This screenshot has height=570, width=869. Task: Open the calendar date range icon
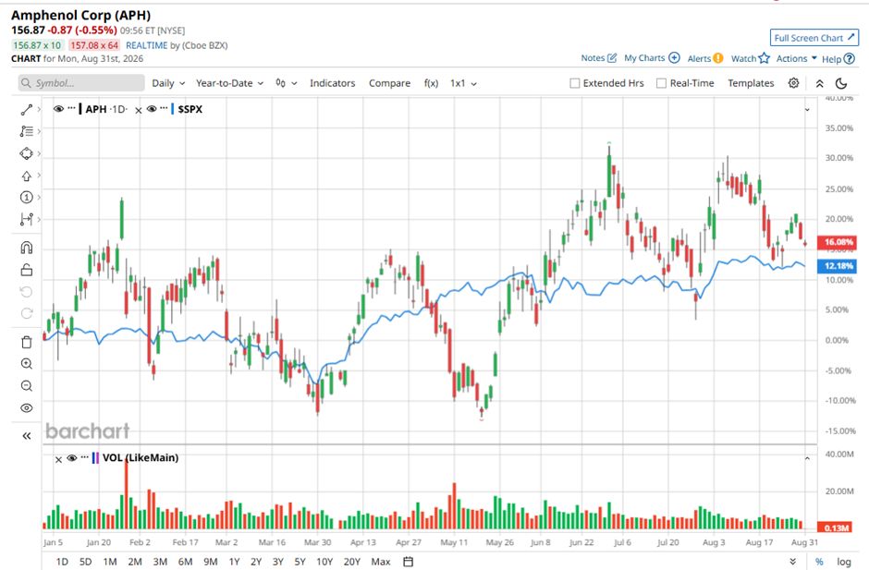pyautogui.click(x=408, y=562)
